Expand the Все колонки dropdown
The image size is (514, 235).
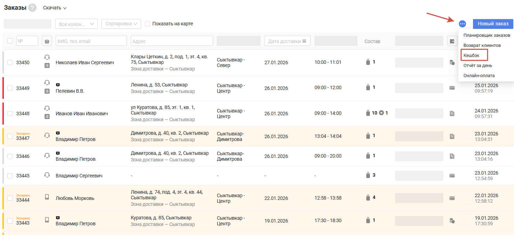(x=77, y=24)
